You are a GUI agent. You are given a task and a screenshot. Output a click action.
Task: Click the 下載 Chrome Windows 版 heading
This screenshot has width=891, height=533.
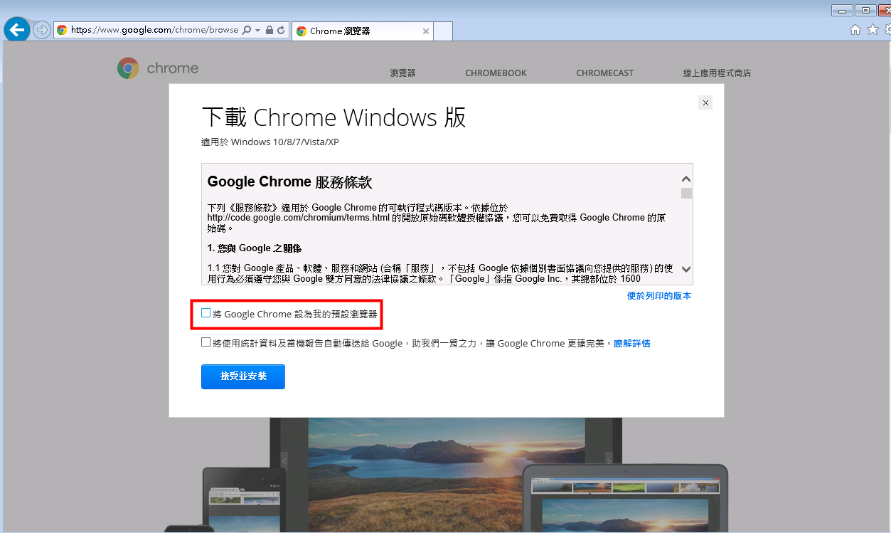point(334,117)
